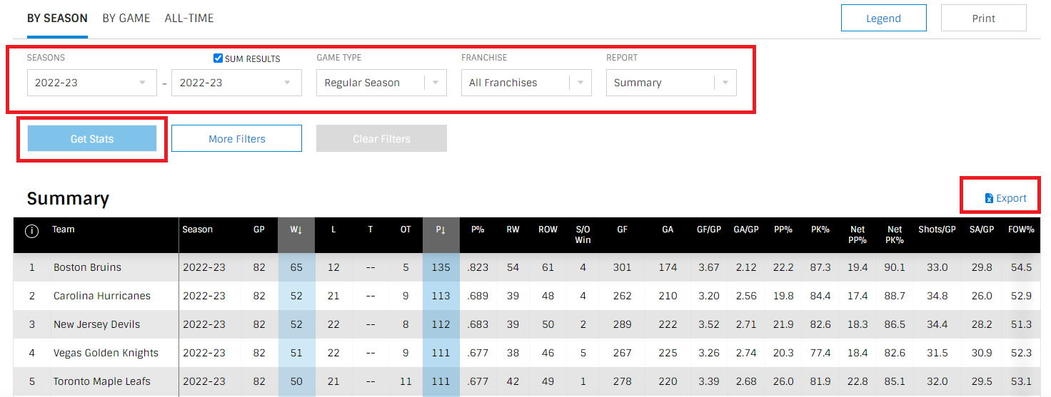Expand the Report Summary dropdown
Image resolution: width=1051 pixels, height=397 pixels.
point(671,83)
